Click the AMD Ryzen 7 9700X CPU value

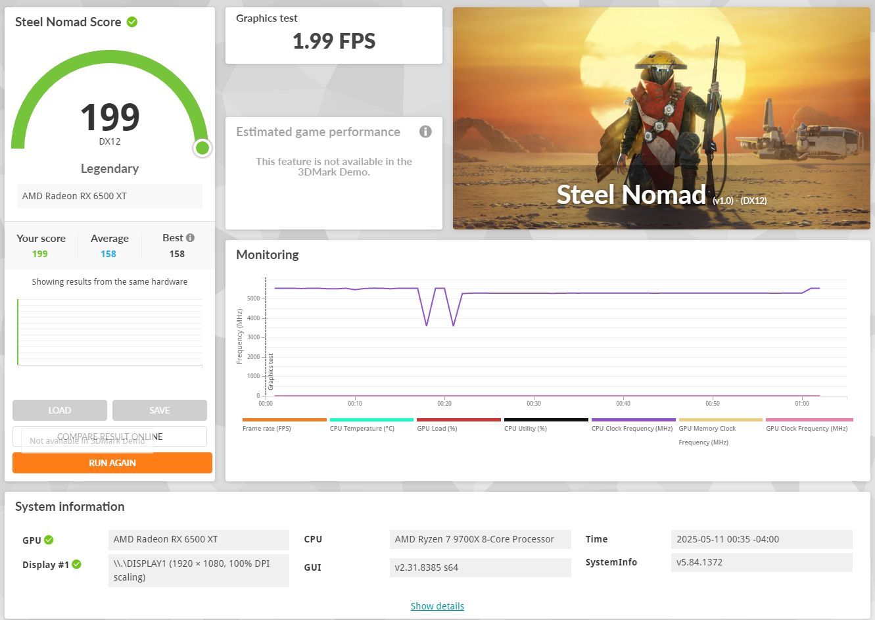(x=481, y=540)
